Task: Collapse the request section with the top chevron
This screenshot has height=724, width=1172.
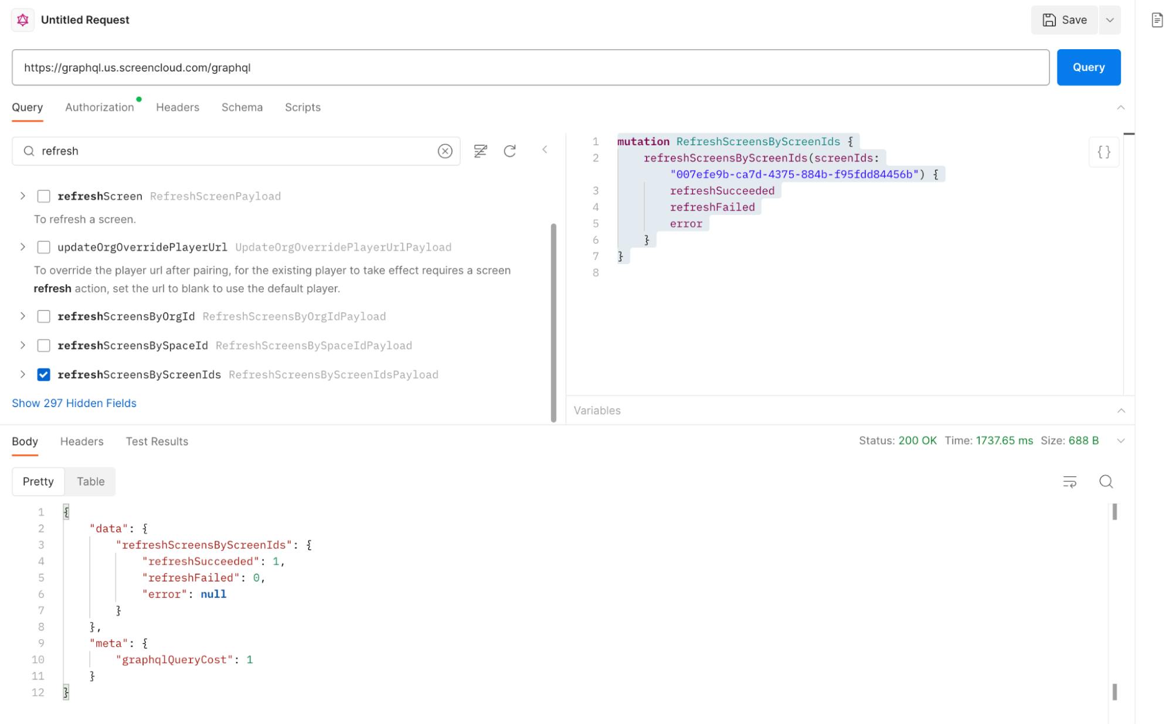Action: coord(1120,108)
